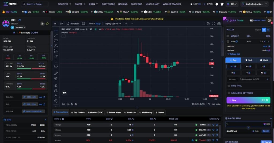Click the search or snipe field
274x143 pixels.
[x=35, y=4]
